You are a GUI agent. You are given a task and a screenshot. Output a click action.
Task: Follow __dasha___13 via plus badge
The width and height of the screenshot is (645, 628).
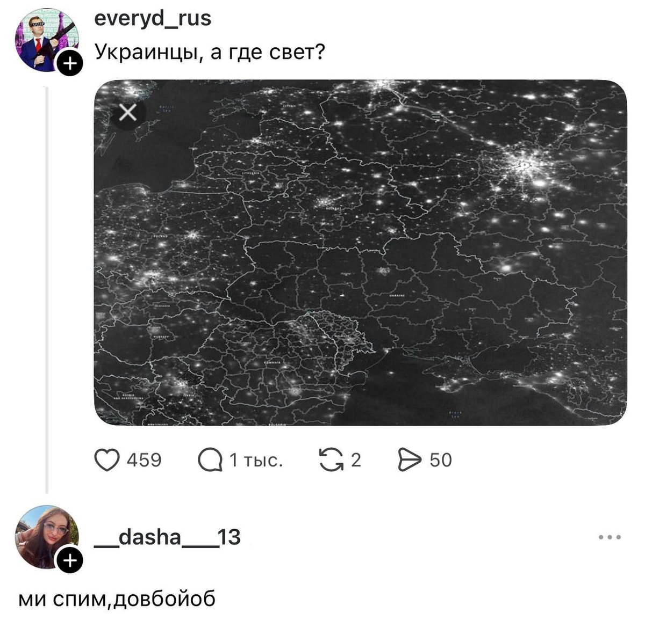[70, 561]
